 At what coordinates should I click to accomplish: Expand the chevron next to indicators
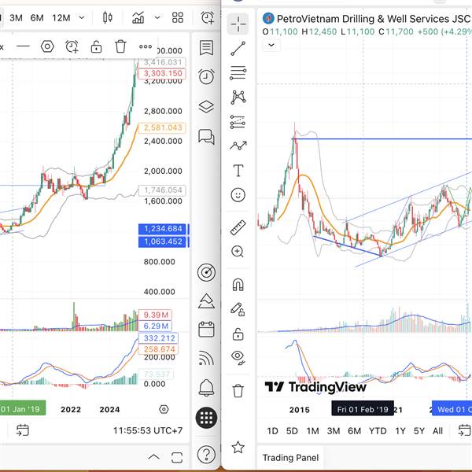click(x=157, y=17)
